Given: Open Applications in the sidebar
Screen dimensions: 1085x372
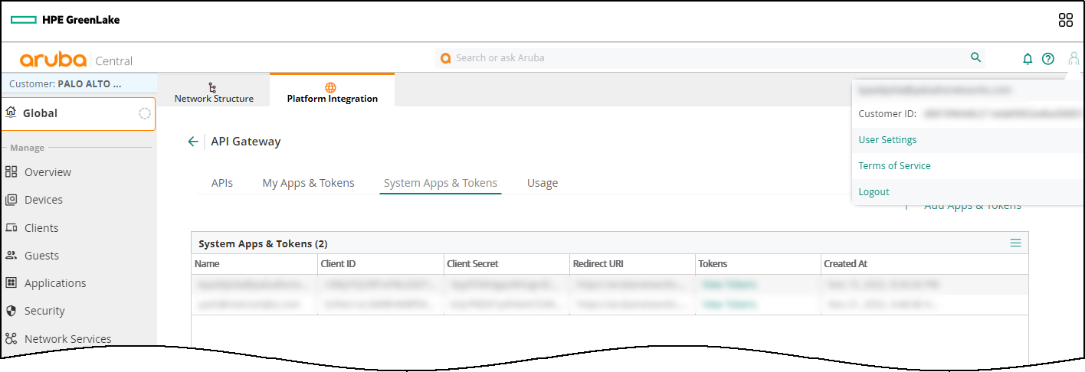Looking at the screenshot, I should (55, 283).
